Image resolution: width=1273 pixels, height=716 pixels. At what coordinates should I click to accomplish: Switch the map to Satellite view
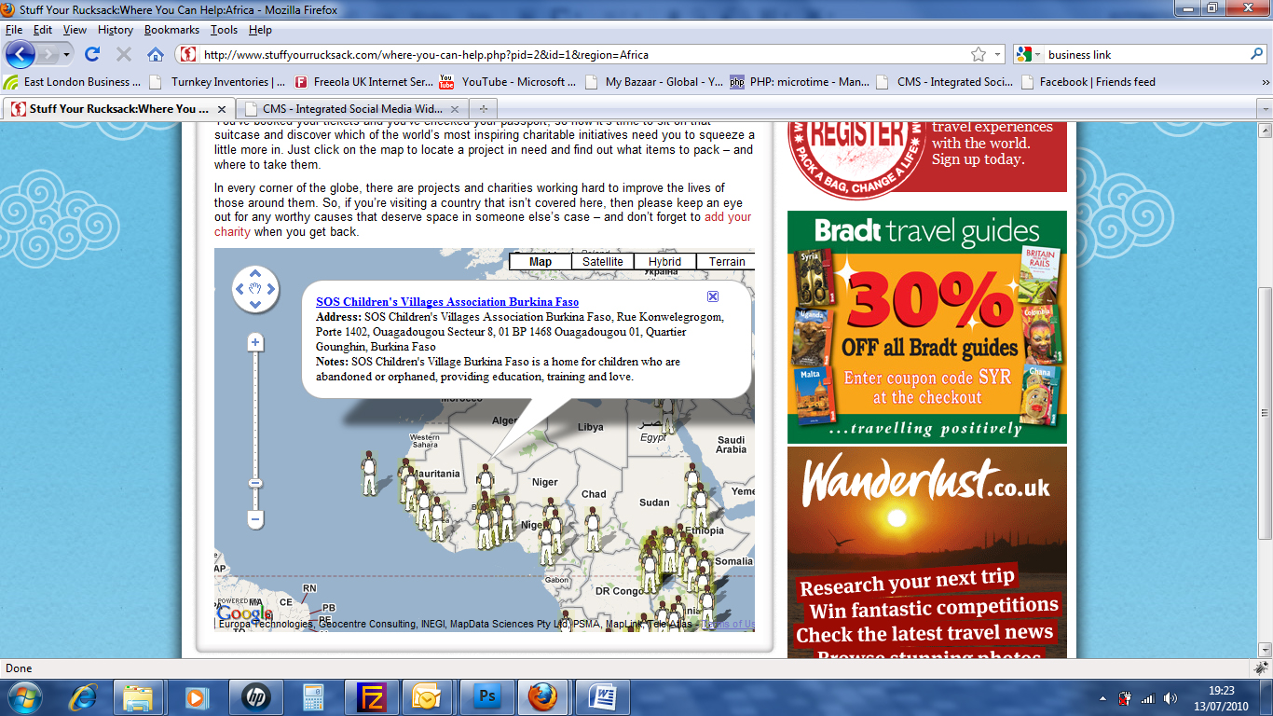click(x=602, y=262)
